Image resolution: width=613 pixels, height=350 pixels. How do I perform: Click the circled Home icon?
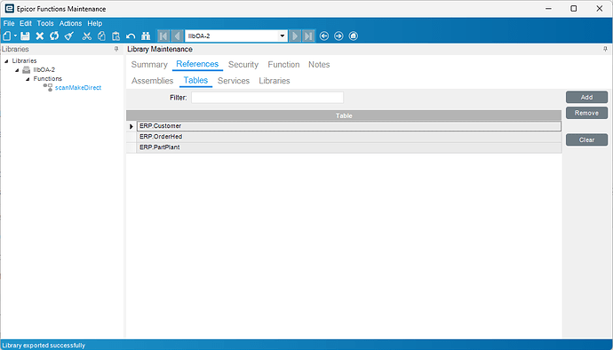pos(353,36)
